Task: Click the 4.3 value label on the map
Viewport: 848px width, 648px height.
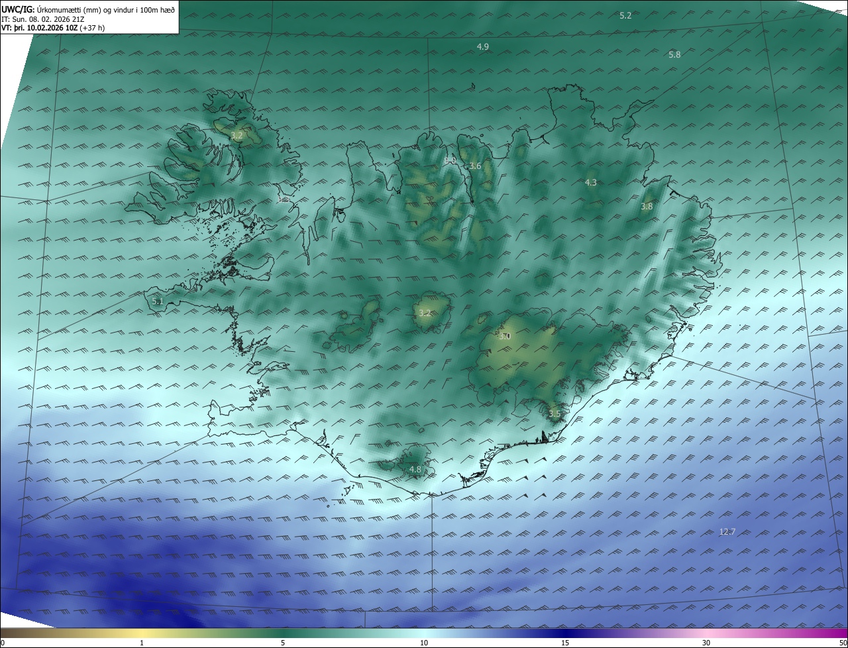Action: point(591,182)
